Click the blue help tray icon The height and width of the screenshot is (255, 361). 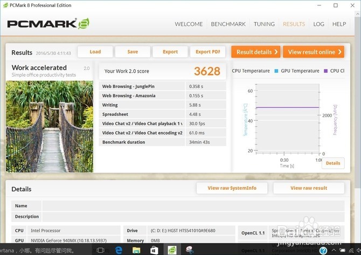pyautogui.click(x=323, y=251)
